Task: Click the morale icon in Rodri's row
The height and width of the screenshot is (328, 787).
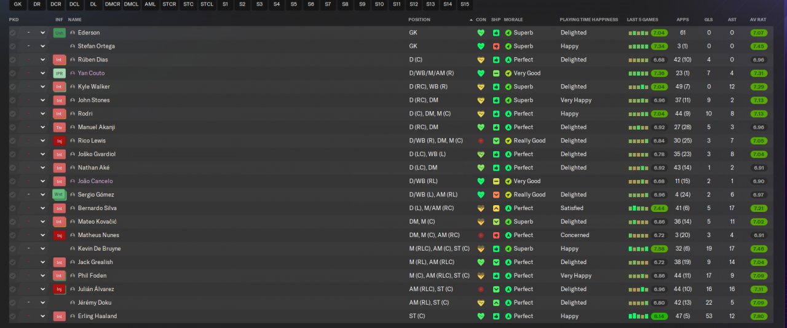Action: [508, 114]
